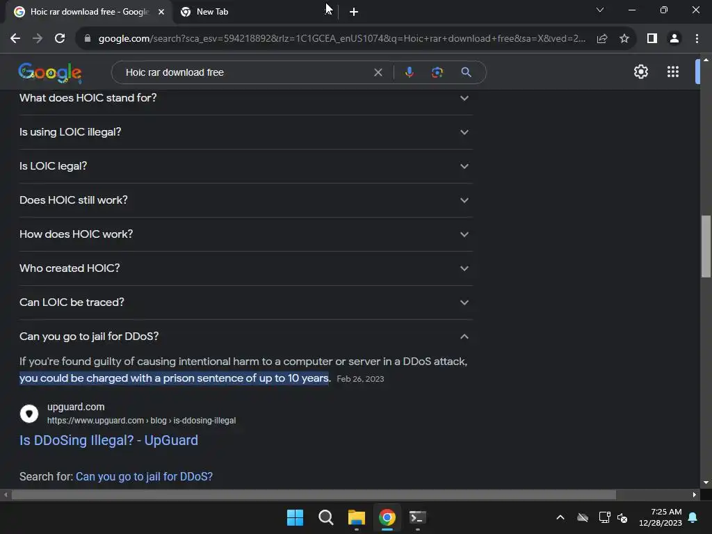This screenshot has height=534, width=712.
Task: Collapse "Can you go to jail for DDoS?"
Action: (245, 337)
